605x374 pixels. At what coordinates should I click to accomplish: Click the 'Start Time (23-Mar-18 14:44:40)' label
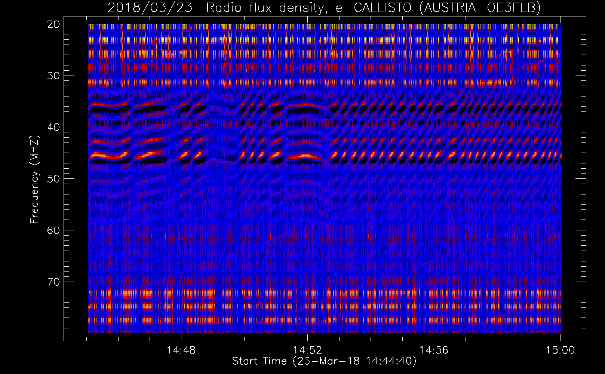(x=324, y=361)
